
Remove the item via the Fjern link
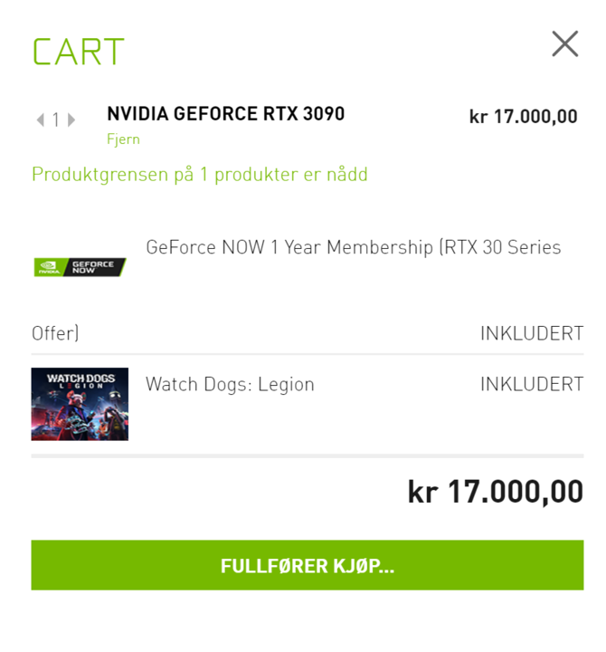click(x=123, y=139)
